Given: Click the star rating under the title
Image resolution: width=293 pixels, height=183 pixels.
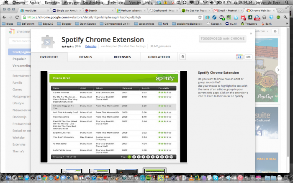Looking at the screenshot, I should click(x=68, y=46).
